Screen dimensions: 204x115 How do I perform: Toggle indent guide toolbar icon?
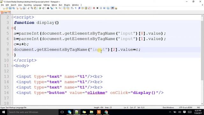point(79,8)
